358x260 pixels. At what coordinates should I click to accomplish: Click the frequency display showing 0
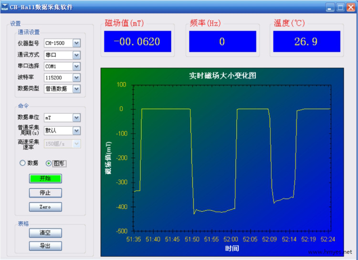(x=222, y=42)
